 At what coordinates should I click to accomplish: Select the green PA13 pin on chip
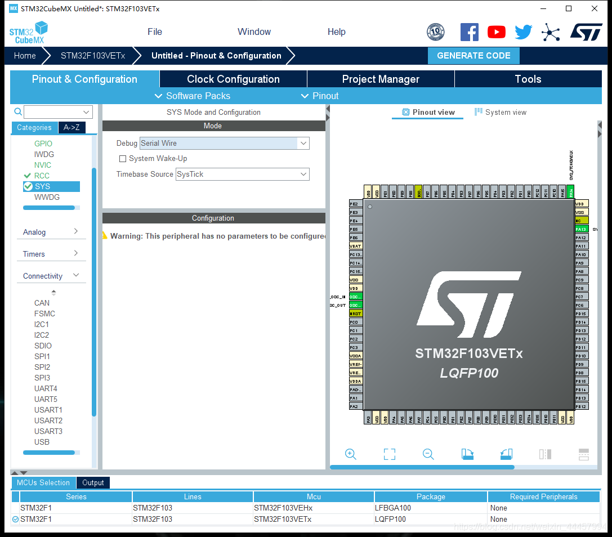(x=581, y=229)
